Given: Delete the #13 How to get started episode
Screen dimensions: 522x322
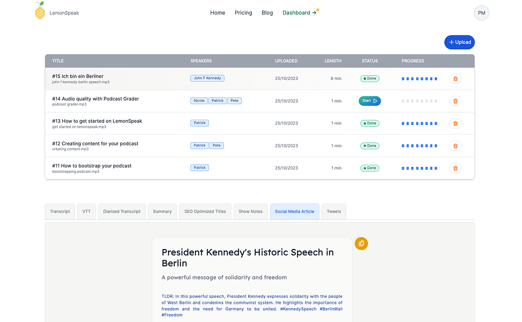Looking at the screenshot, I should point(455,123).
